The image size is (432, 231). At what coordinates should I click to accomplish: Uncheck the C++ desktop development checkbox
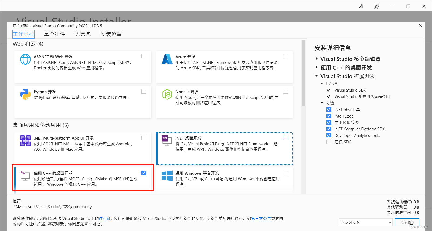144,173
